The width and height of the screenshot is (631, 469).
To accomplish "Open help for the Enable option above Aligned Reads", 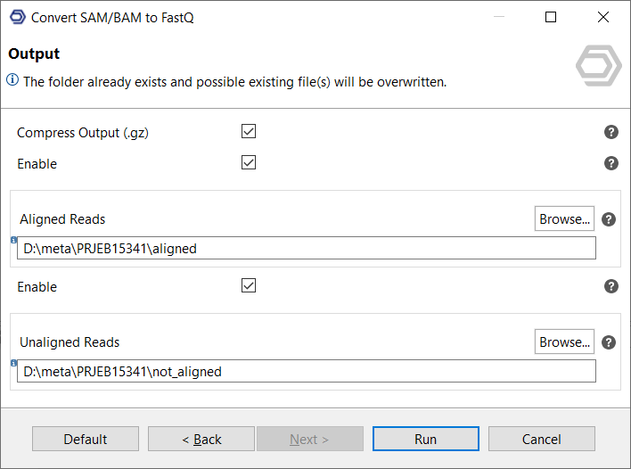I will pyautogui.click(x=611, y=163).
